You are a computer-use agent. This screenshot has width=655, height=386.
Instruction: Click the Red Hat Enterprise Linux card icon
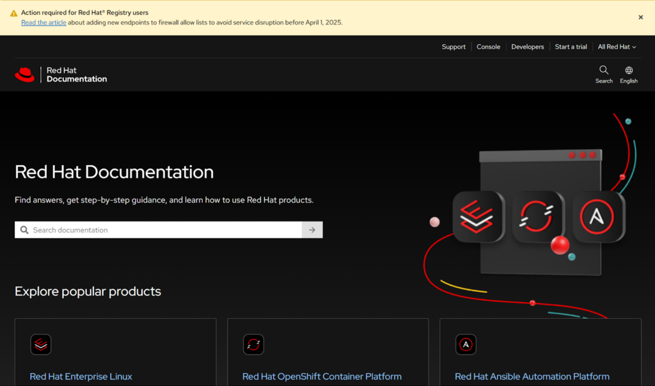tap(41, 344)
